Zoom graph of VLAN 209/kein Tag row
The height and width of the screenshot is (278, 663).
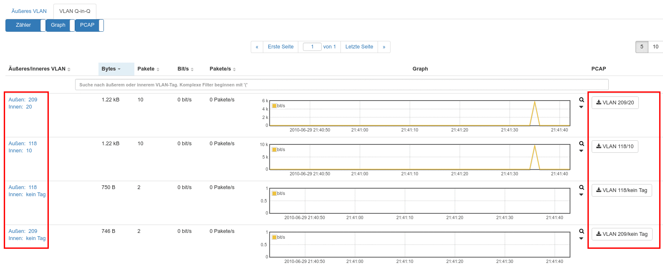point(581,231)
